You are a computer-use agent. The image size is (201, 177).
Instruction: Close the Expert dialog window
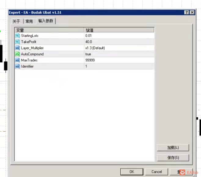coord(192,12)
